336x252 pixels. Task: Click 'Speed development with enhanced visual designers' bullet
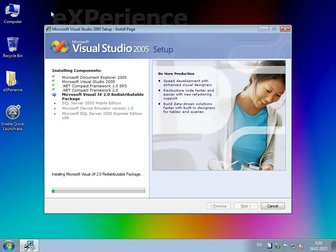click(187, 83)
